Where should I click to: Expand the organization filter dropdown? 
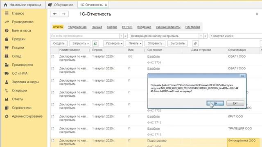click(121, 36)
